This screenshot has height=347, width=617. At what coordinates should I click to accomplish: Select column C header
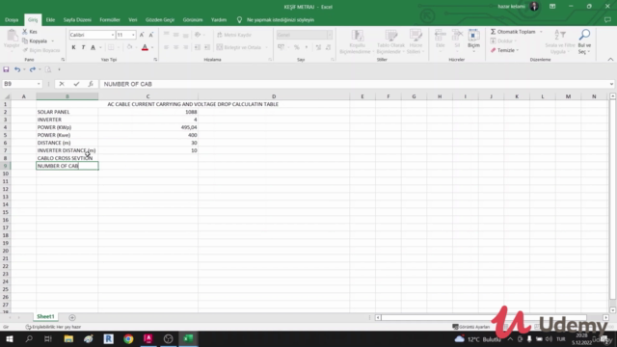click(148, 96)
